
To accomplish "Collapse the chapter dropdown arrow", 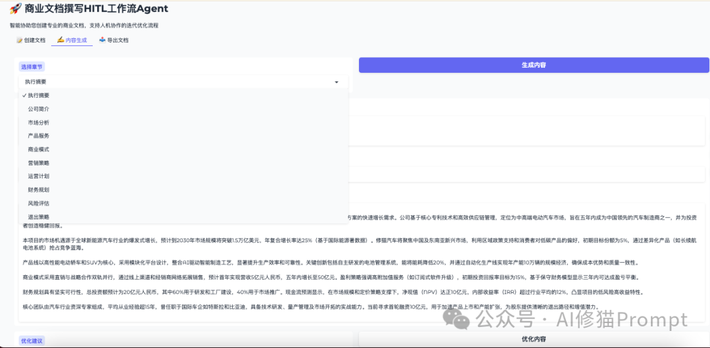I will [x=337, y=82].
